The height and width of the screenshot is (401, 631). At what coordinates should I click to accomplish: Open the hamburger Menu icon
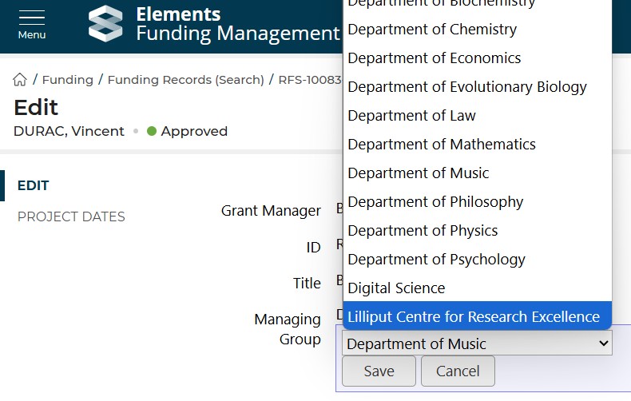[x=32, y=23]
